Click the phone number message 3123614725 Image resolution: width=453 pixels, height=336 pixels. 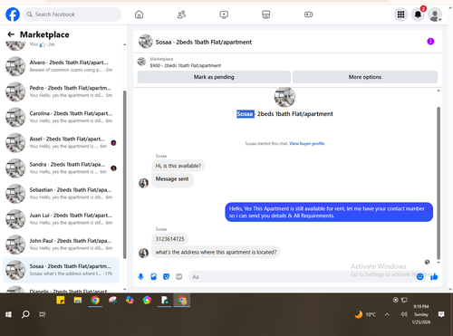click(169, 239)
